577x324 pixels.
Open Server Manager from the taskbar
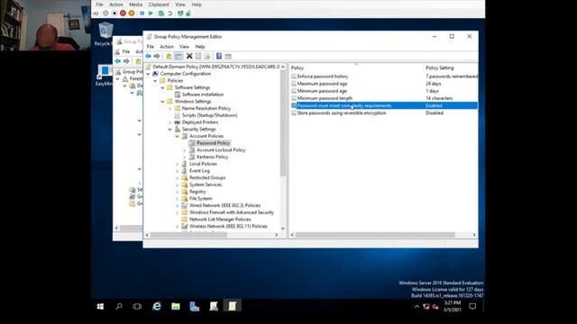pyautogui.click(x=195, y=306)
